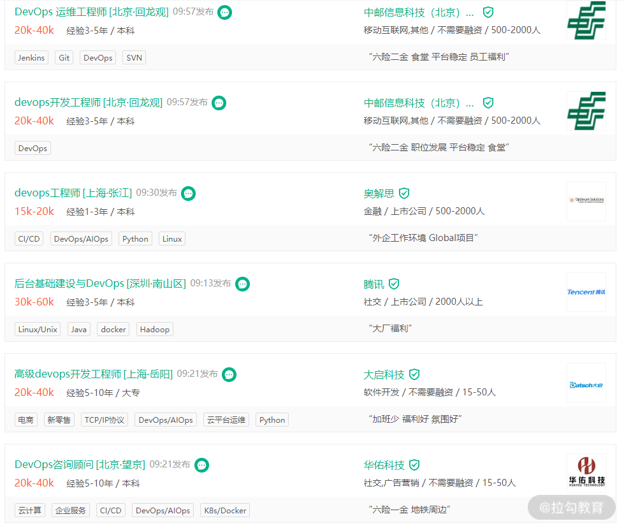Click verified shield beside 腾讯

click(393, 284)
